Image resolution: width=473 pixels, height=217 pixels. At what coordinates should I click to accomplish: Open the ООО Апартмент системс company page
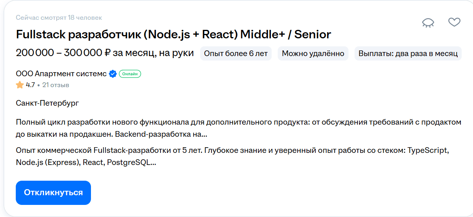coord(61,74)
